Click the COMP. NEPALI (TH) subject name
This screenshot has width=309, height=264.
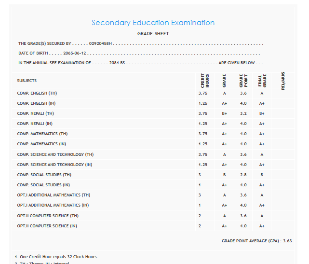pyautogui.click(x=36, y=113)
